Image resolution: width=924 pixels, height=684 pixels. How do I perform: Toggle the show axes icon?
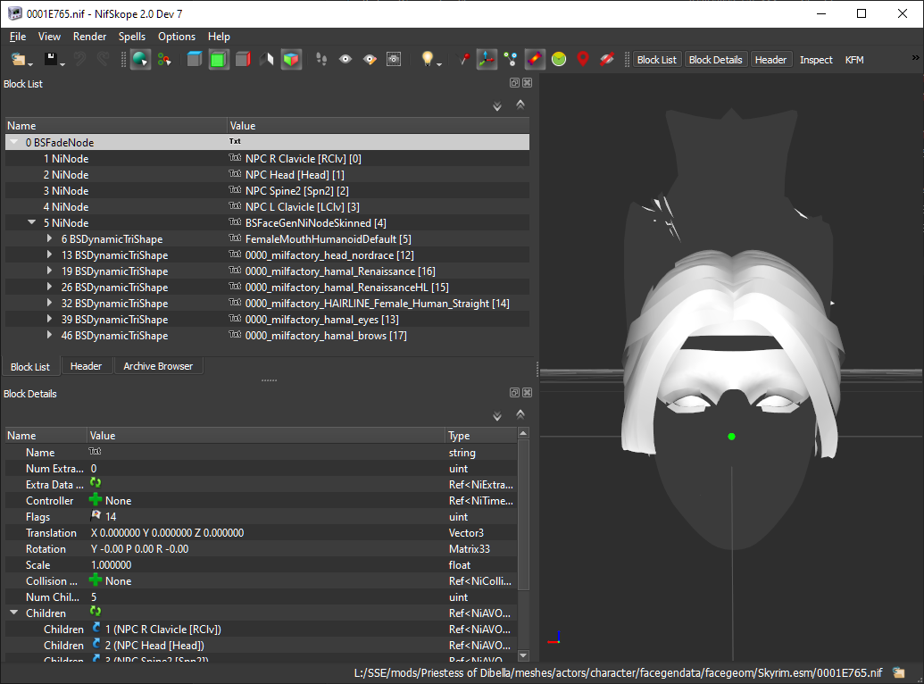[487, 60]
